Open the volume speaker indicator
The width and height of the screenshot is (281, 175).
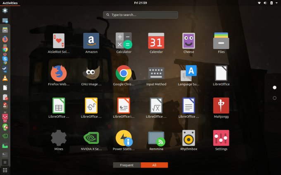(265, 3)
